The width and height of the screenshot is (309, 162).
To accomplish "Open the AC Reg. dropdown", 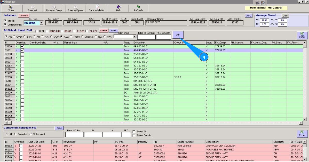I will coord(42,23).
